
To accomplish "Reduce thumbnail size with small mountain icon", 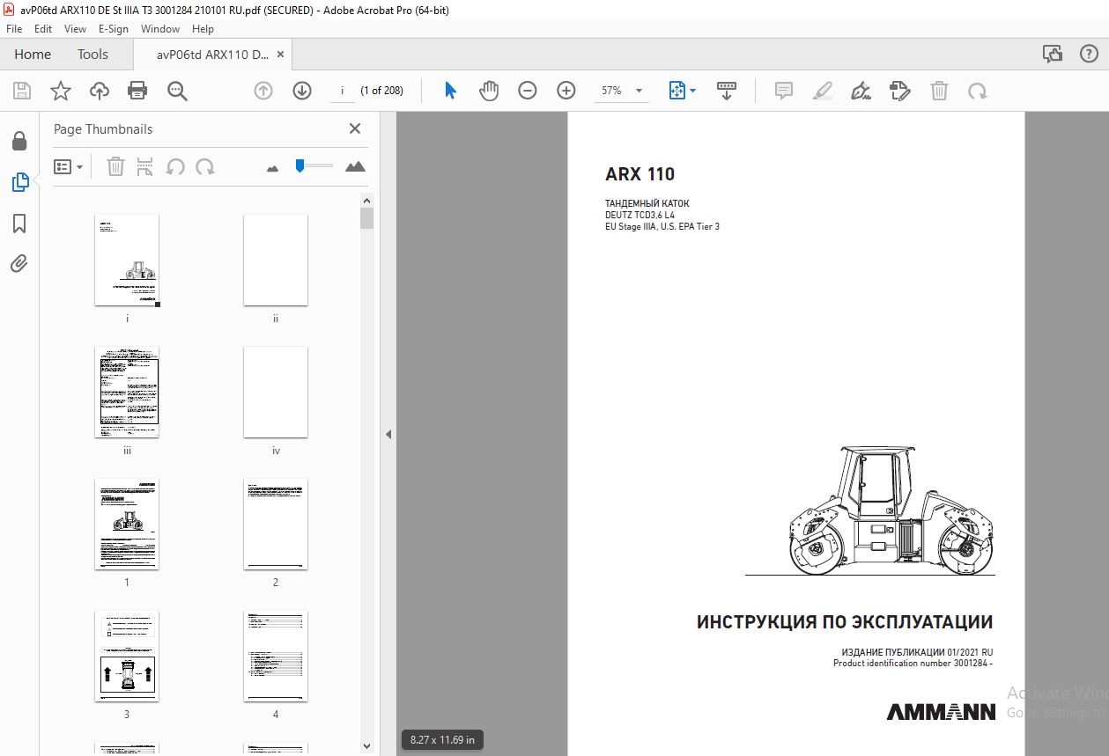I will point(273,167).
